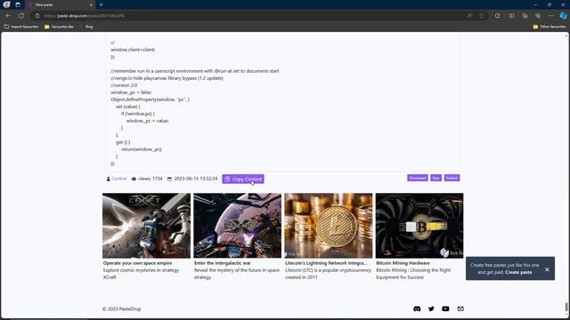This screenshot has height=320, width=570.
Task: Click the browser back arrow
Action: [x=8, y=16]
